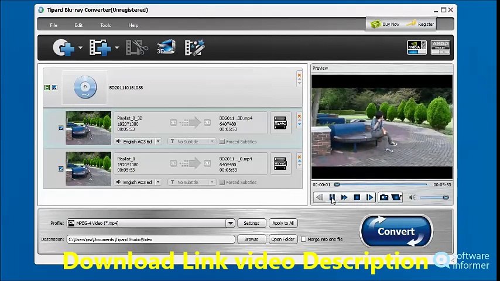Screen dimensions: 500x281
Task: Take a snapshot with camera icon
Action: [x=384, y=197]
